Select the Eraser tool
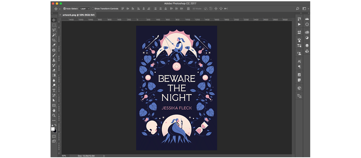Viewport: 361px width, 158px height. 54,70
